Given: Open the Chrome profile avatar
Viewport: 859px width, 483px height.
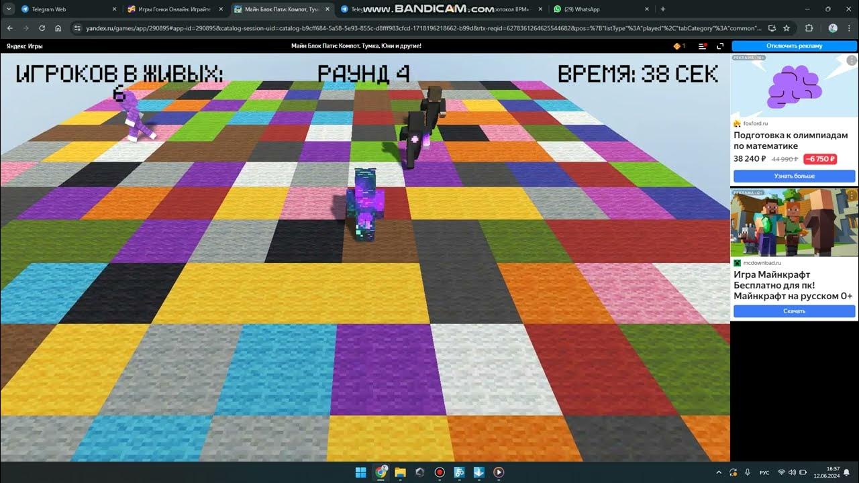Looking at the screenshot, I should click(x=833, y=28).
